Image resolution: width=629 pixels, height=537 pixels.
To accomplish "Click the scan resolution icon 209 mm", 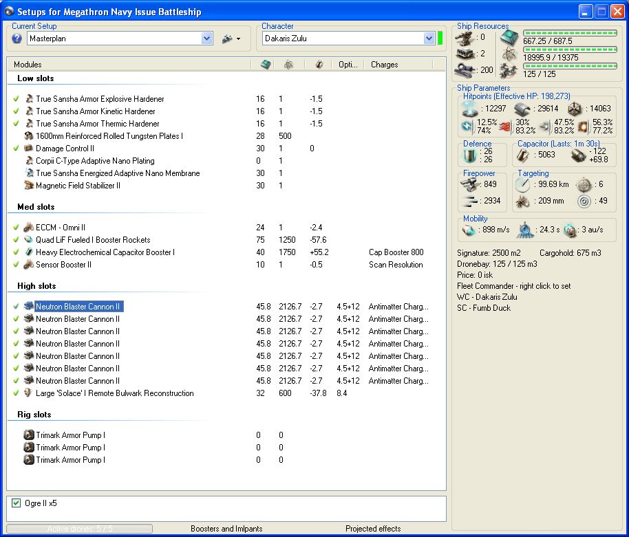I will pyautogui.click(x=523, y=201).
